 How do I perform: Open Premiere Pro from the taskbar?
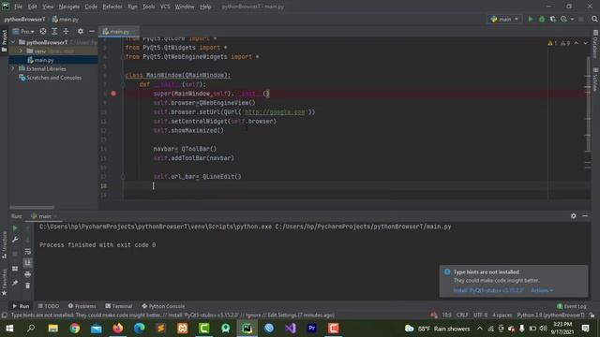[x=312, y=329]
